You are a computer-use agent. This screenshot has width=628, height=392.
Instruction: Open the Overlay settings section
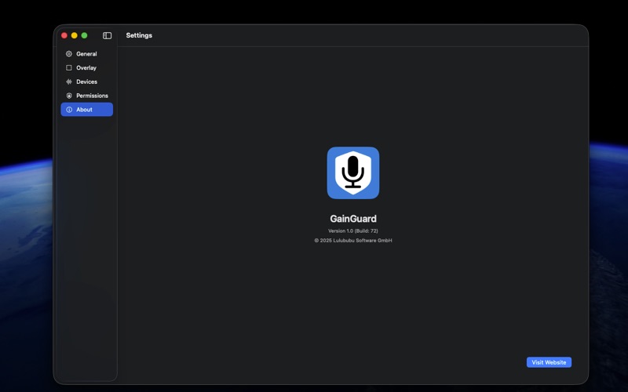[x=86, y=67]
